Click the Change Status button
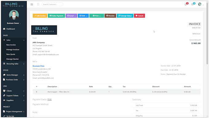Image resolution: width=209 pixels, height=118 pixels. point(125,16)
